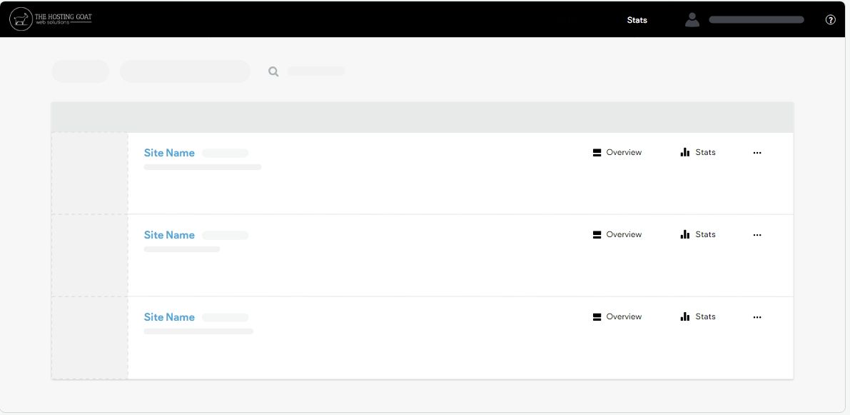Select the first site's thumbnail placeholder
850x415 pixels.
90,174
